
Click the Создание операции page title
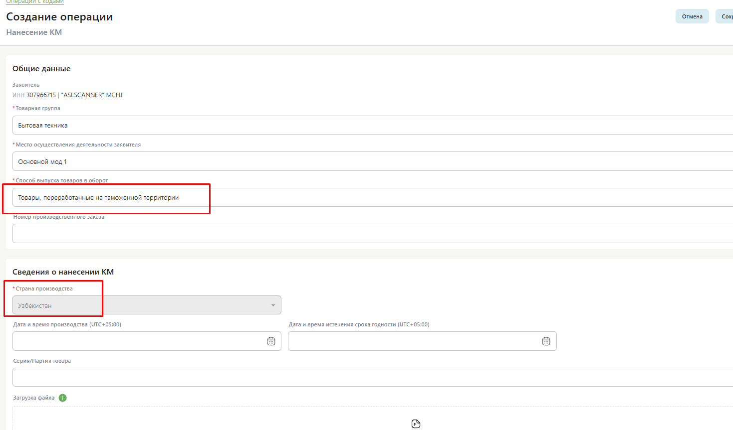pos(59,17)
